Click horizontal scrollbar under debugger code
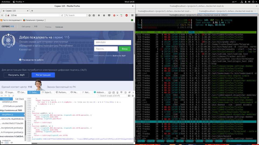The width and height of the screenshot is (259, 145). (34, 143)
